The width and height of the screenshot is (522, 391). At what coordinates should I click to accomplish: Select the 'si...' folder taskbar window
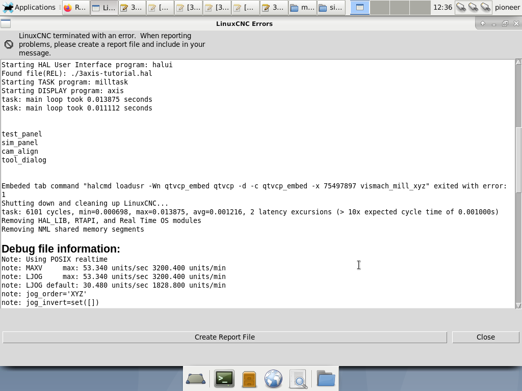(x=330, y=8)
